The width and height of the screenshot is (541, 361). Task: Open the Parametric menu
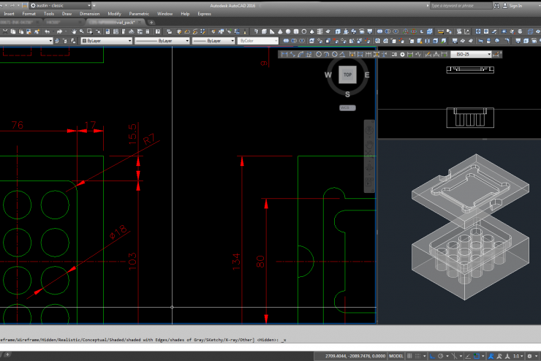click(139, 13)
